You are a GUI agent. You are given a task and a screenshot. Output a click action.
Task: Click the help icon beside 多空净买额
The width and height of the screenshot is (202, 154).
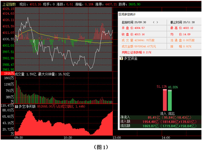pos(17,106)
